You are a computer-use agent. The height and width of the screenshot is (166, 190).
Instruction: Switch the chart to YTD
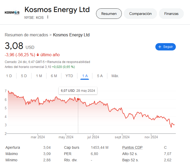[69, 76]
